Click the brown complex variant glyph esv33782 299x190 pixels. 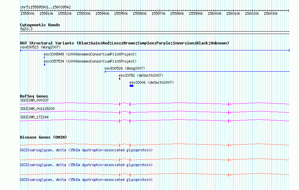point(120,79)
